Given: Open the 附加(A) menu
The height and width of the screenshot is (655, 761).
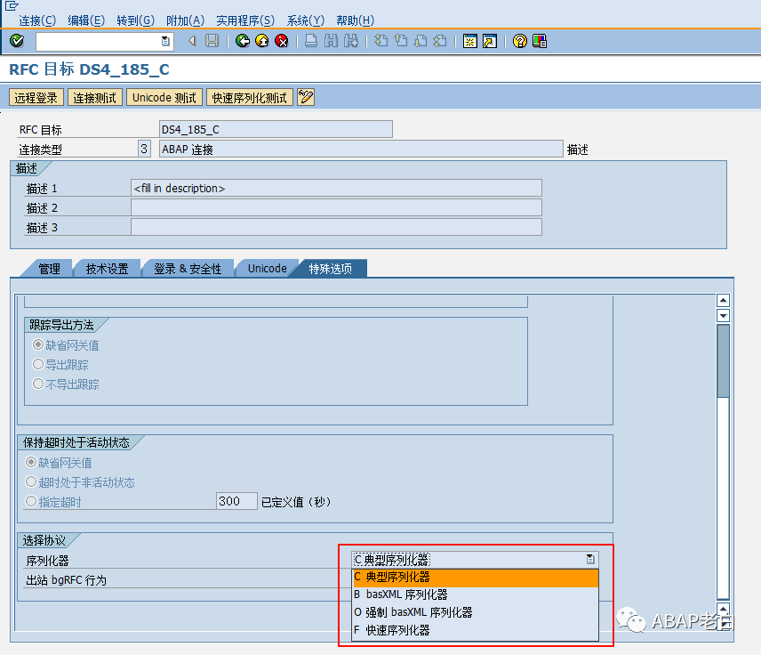Looking at the screenshot, I should pos(185,20).
